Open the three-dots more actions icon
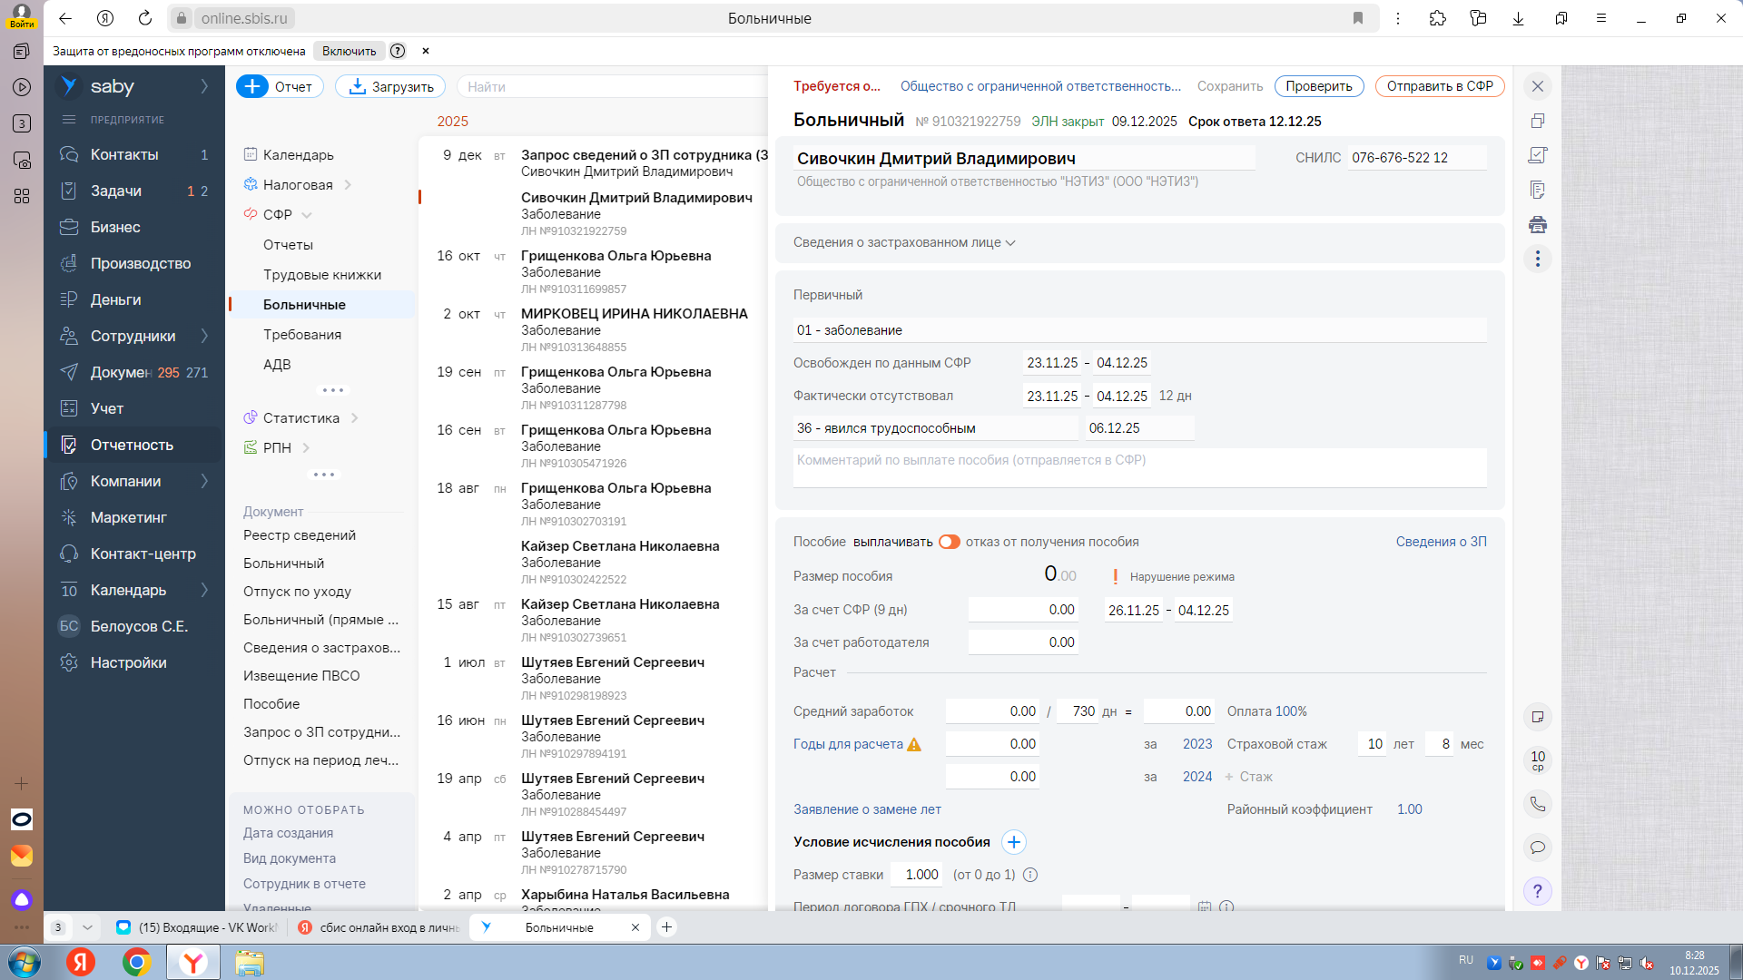 click(x=1537, y=259)
